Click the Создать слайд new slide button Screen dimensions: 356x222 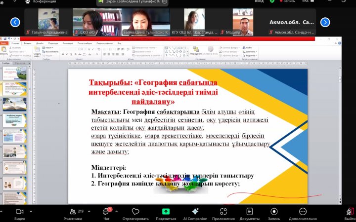click(x=37, y=52)
